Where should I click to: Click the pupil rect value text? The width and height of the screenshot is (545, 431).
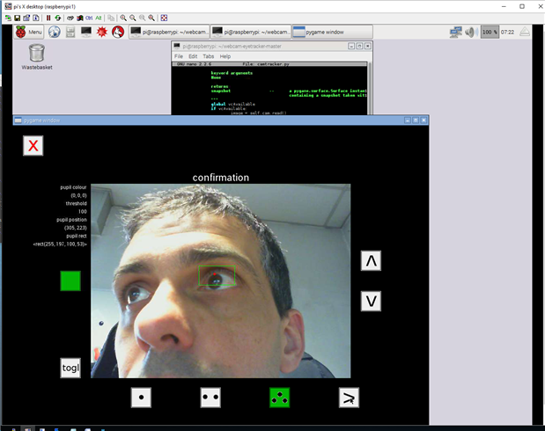[x=60, y=245]
